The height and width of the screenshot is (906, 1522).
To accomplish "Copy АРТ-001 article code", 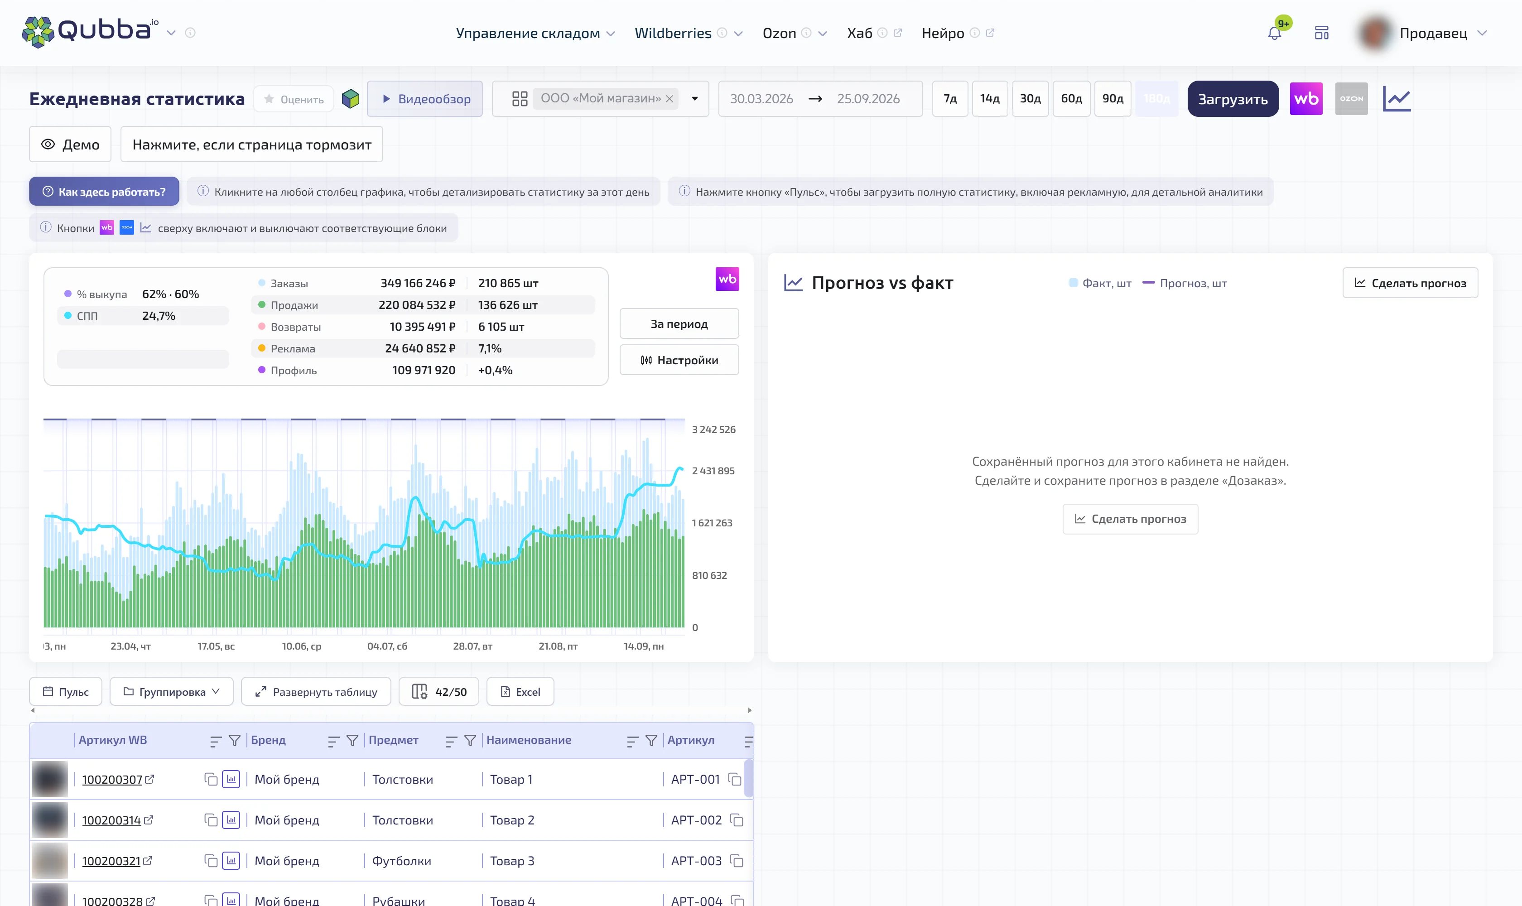I will [x=735, y=780].
